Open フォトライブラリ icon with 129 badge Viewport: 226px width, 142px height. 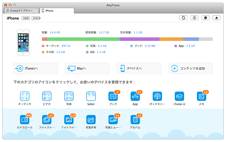click(x=69, y=119)
